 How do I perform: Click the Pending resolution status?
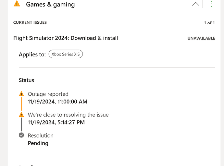tap(38, 143)
